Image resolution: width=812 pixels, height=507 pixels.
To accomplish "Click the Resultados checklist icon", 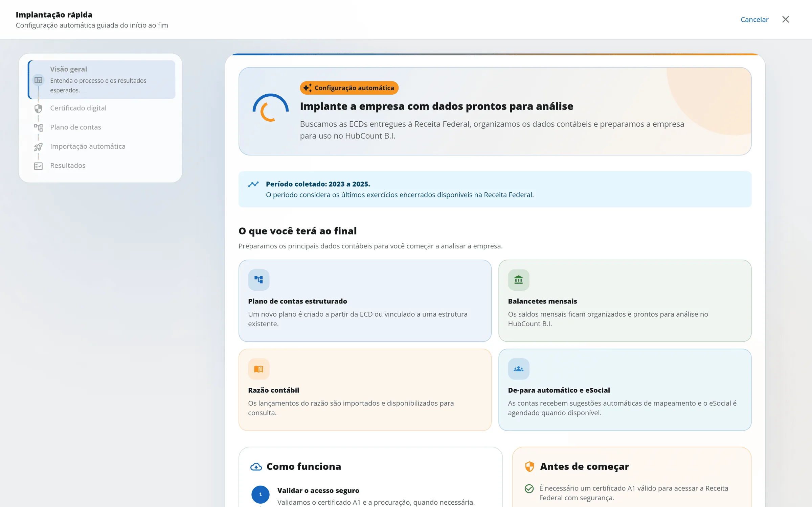I will click(38, 166).
